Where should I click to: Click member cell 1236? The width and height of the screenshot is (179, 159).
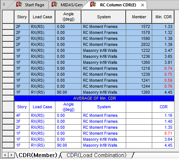pos(139,56)
